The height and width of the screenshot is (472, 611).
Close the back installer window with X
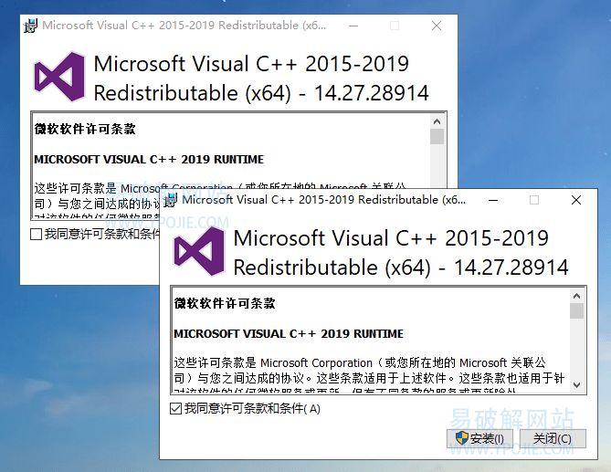coord(437,26)
